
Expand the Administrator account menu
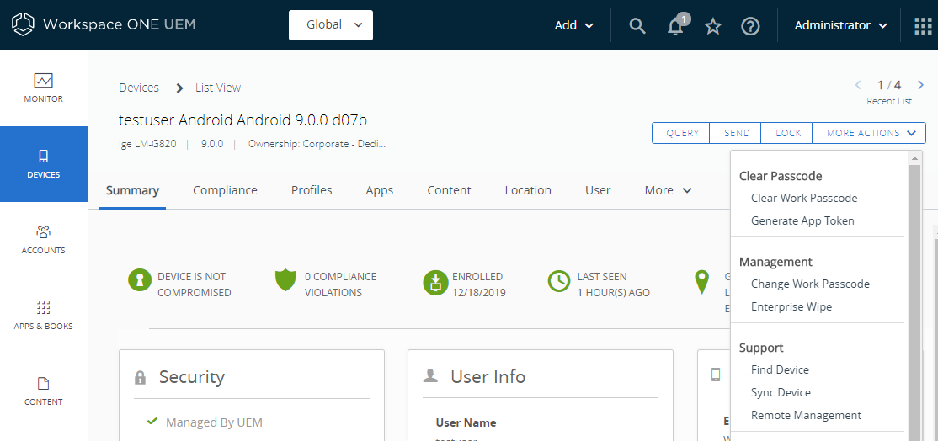pos(840,25)
